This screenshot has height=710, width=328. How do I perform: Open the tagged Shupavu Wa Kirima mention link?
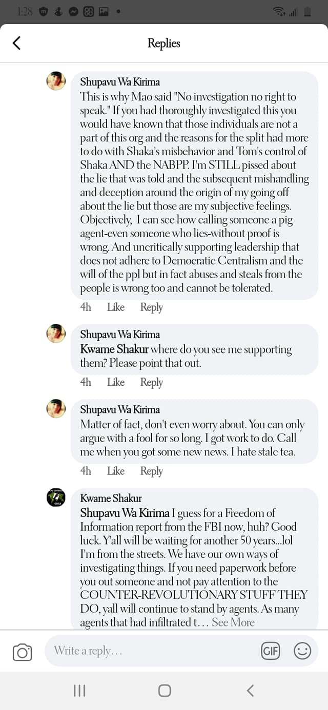pos(125,513)
